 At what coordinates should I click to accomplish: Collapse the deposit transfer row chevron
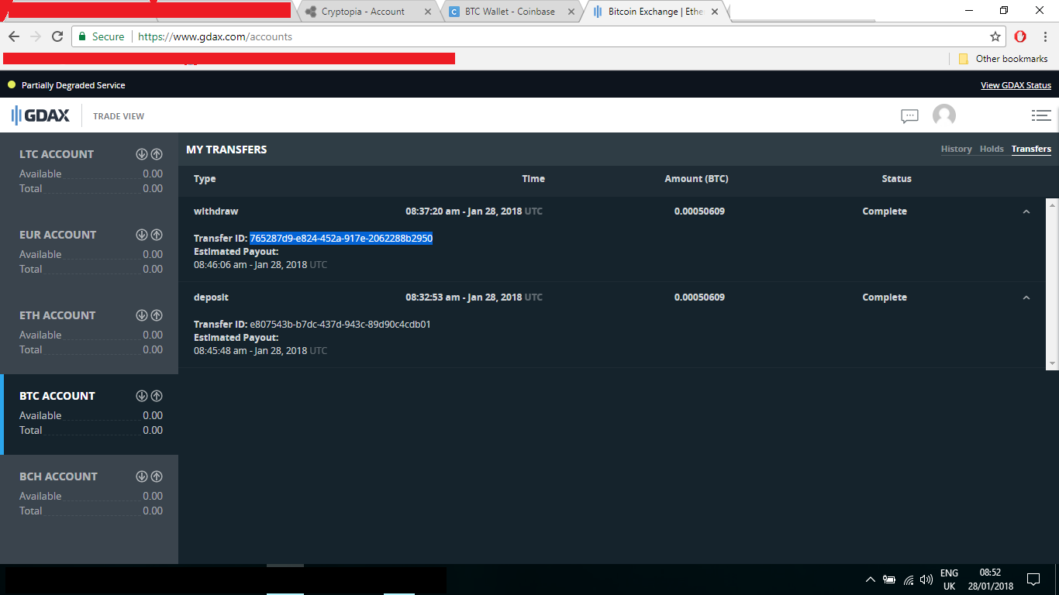(1026, 297)
